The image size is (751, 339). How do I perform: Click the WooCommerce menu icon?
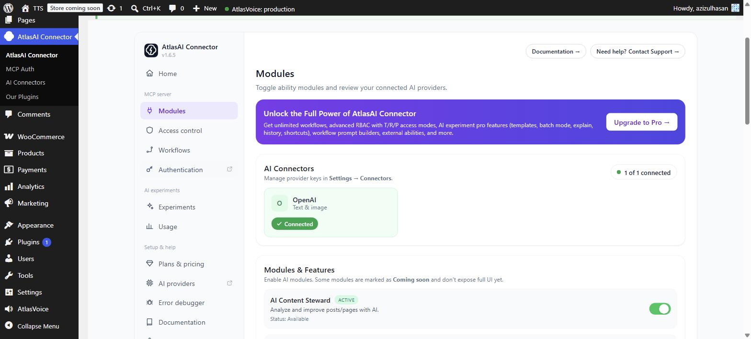click(9, 136)
